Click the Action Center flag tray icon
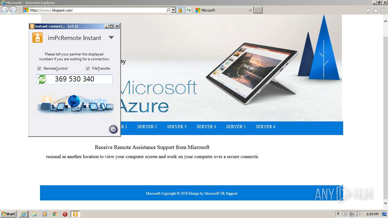This screenshot has width=388, height=218. click(359, 214)
